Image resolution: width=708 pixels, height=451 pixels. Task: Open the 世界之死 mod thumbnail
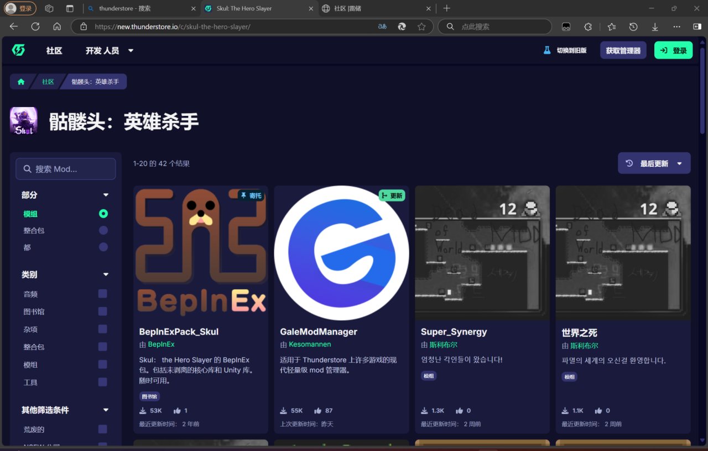tap(623, 253)
